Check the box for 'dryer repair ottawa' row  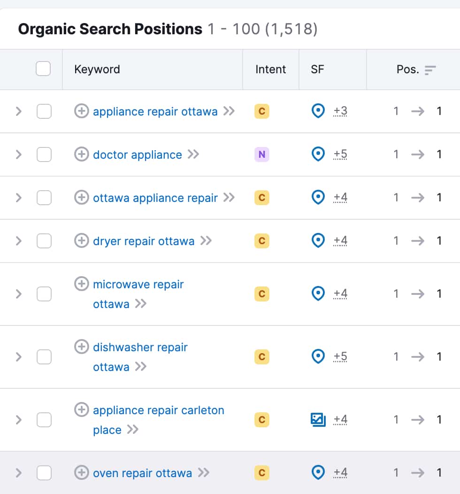coord(44,241)
